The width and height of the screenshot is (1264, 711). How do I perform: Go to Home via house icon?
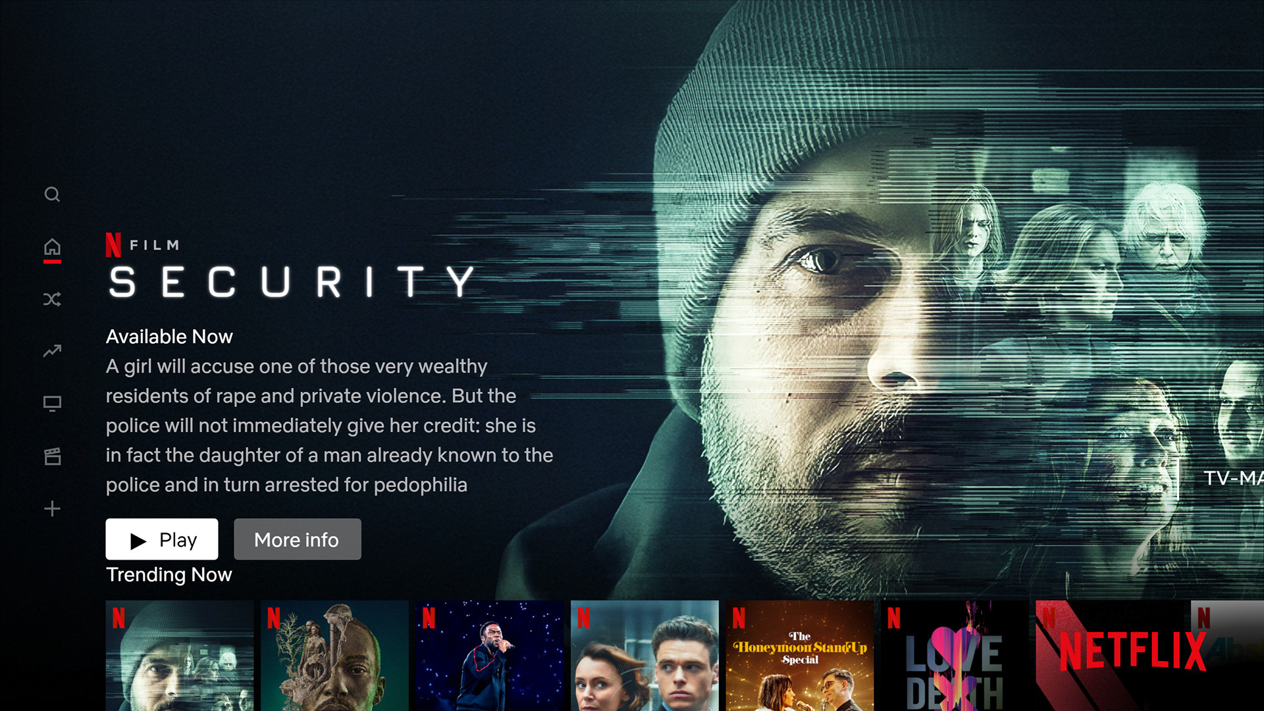coord(52,247)
